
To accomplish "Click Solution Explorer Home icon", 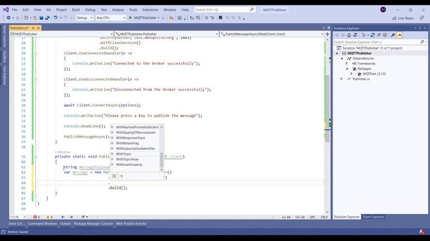I will (x=349, y=35).
